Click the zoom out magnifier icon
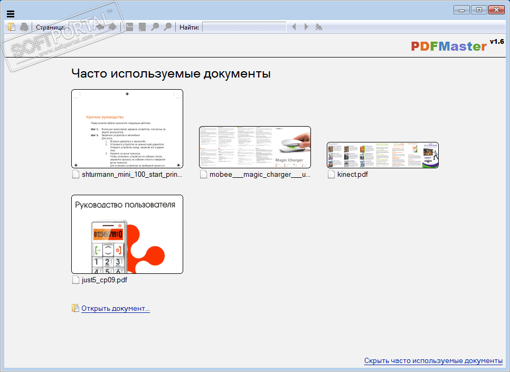 [x=155, y=27]
